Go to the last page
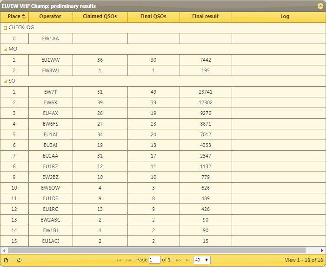This screenshot has width=327, height=267. (187, 260)
